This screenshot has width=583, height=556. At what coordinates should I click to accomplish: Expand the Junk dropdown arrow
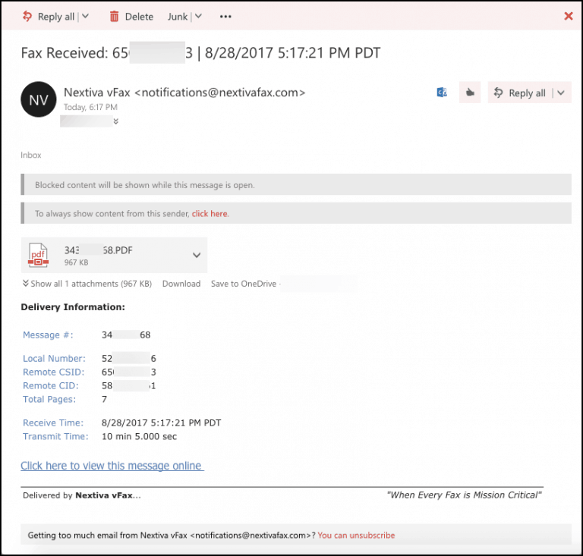[197, 16]
